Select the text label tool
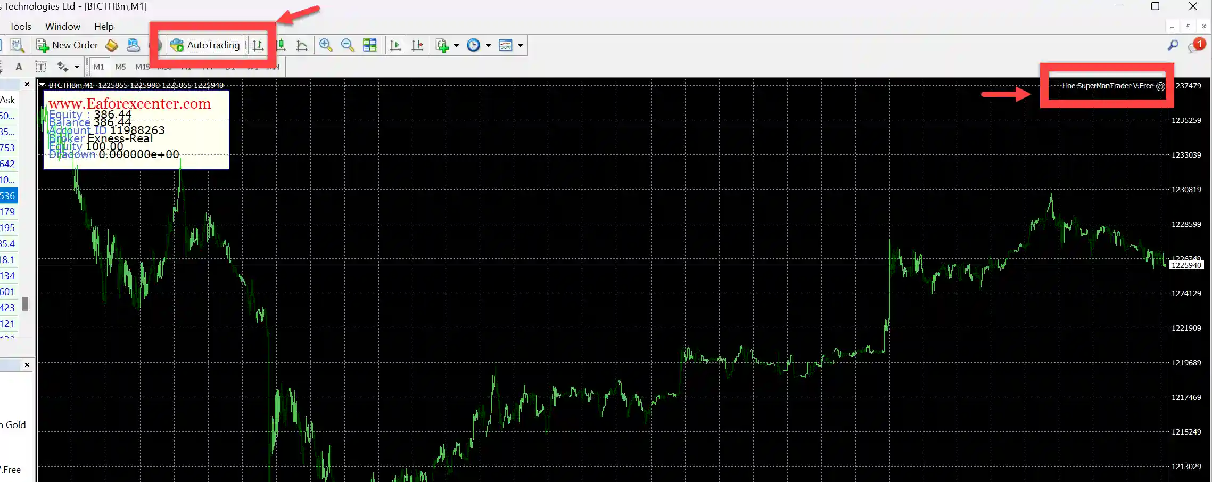 click(x=40, y=67)
